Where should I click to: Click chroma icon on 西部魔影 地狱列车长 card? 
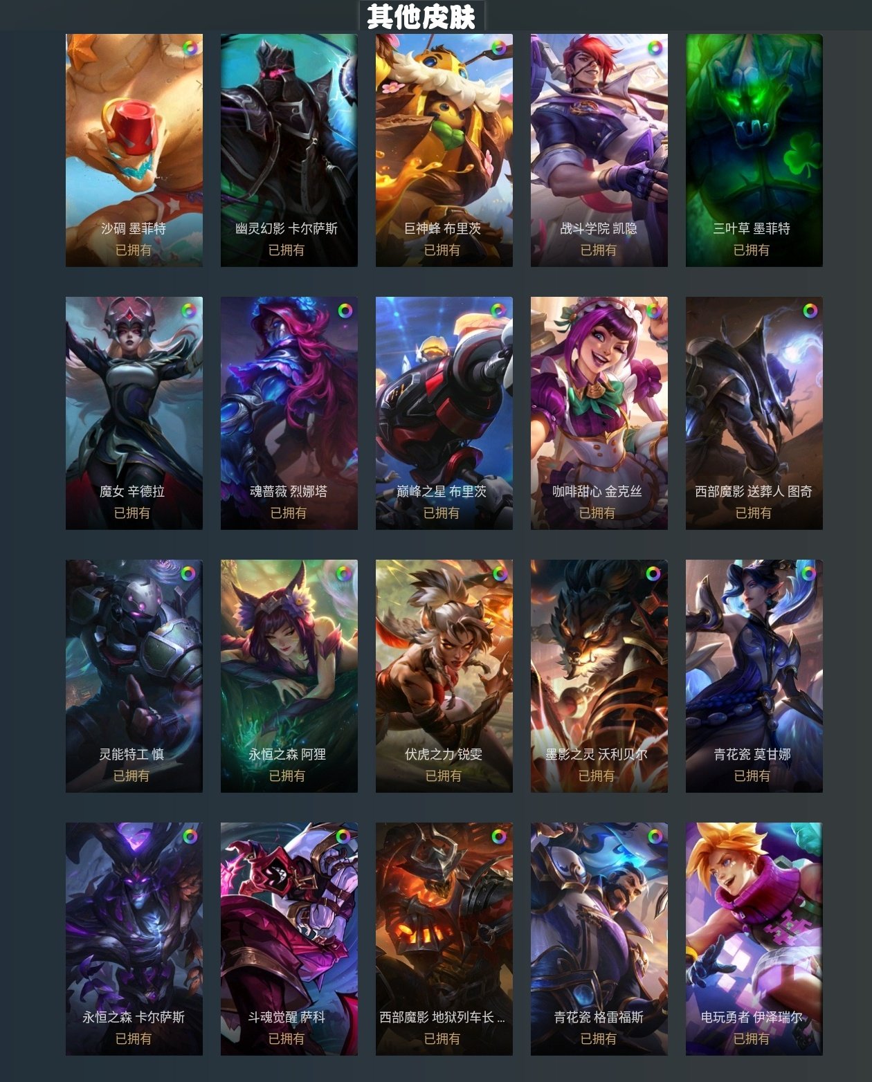[499, 836]
